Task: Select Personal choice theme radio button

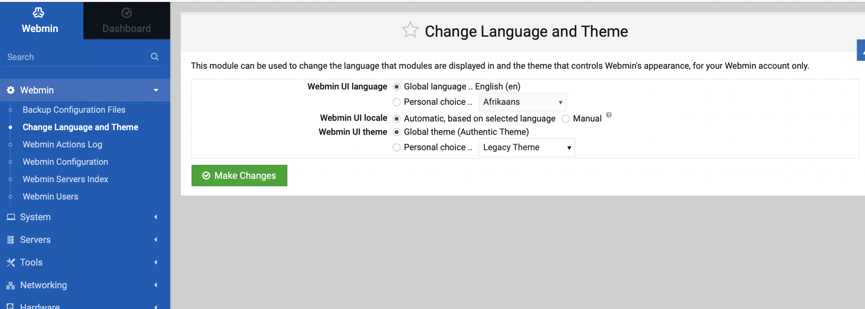Action: click(x=397, y=148)
